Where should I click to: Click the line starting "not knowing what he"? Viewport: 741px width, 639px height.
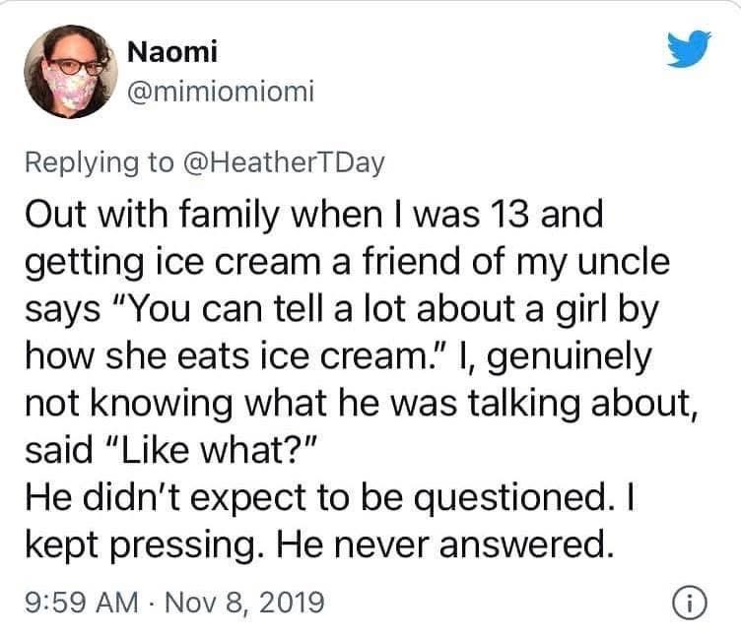point(363,407)
